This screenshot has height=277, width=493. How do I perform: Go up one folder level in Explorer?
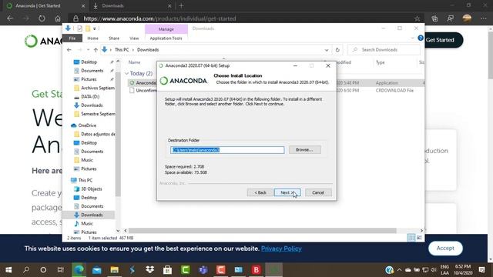click(96, 50)
